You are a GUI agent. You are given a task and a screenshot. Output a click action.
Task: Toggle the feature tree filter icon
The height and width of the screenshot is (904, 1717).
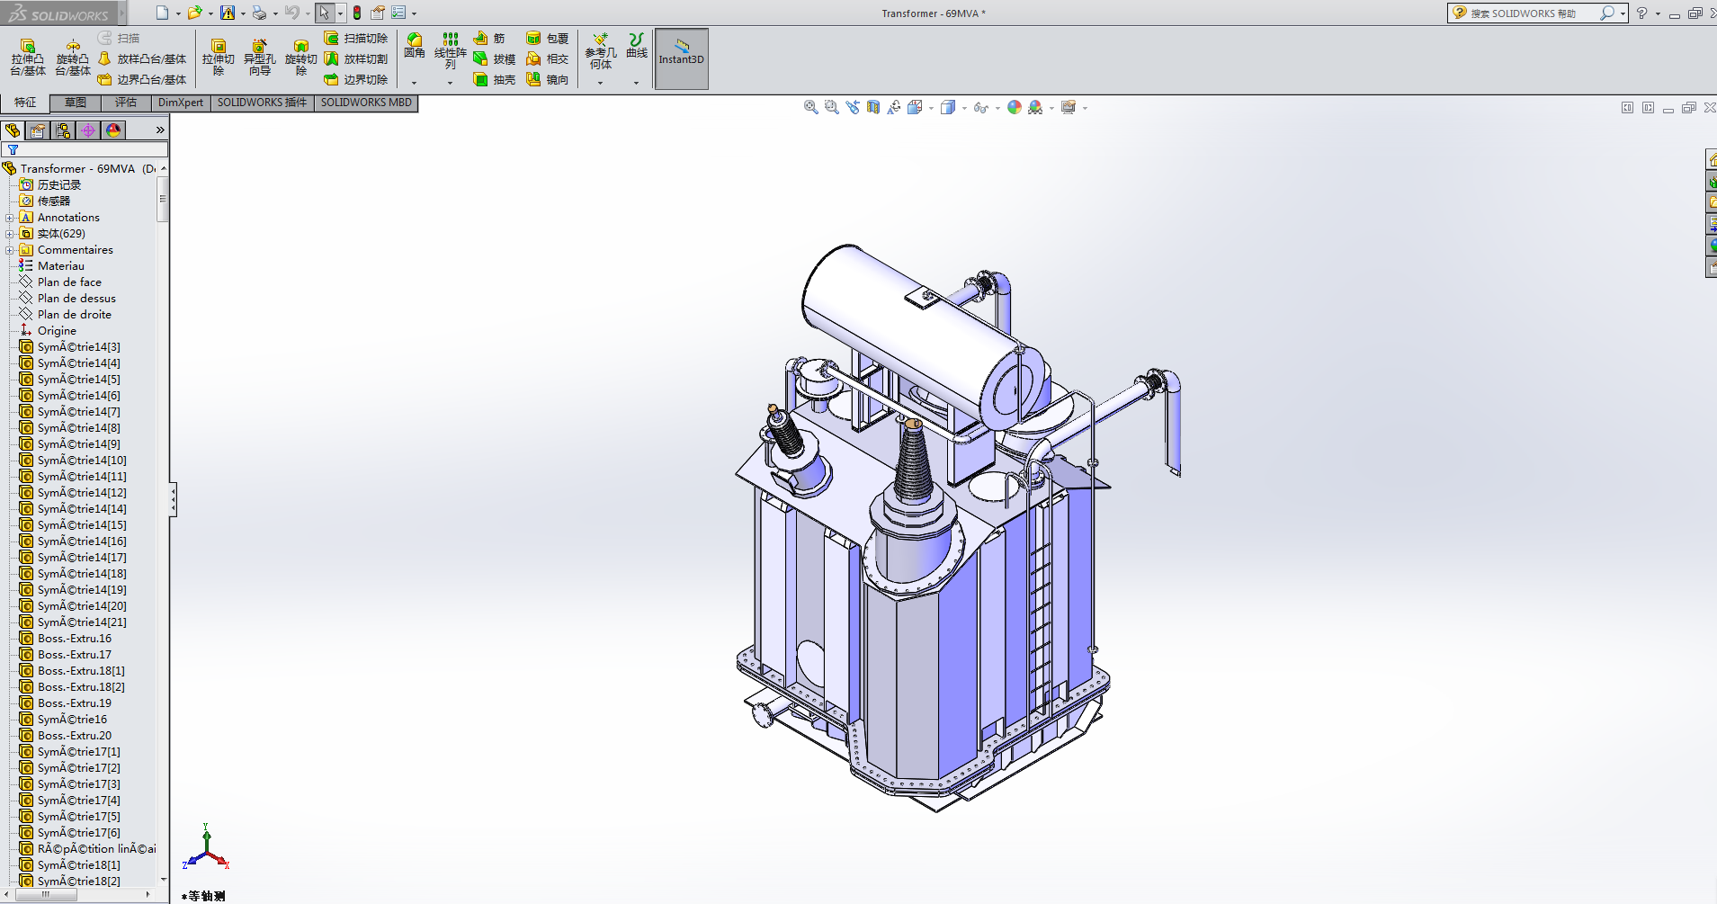(13, 149)
